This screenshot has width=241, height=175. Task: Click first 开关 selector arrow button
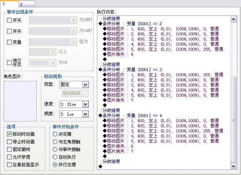pos(74,20)
